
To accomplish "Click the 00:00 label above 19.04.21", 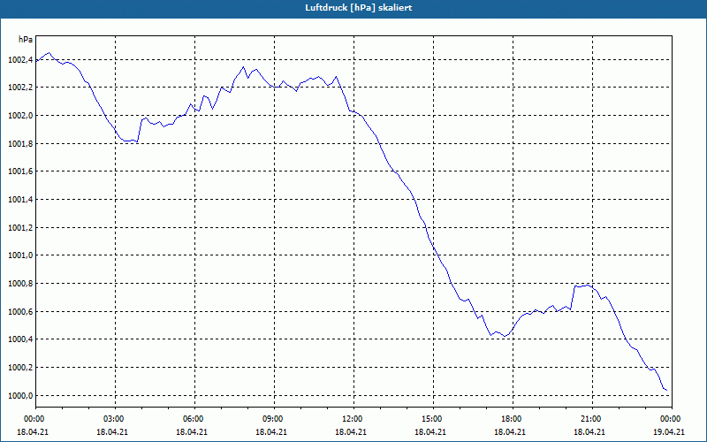I will pyautogui.click(x=672, y=419).
